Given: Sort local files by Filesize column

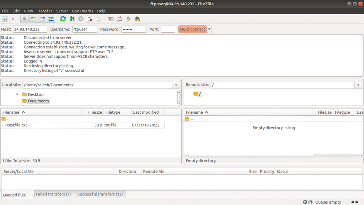Looking at the screenshot, I should click(93, 112).
